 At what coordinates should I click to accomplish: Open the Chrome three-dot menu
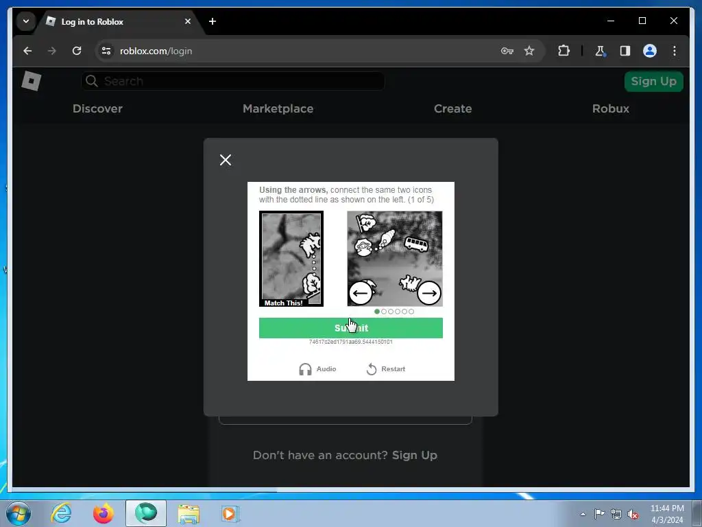point(675,51)
